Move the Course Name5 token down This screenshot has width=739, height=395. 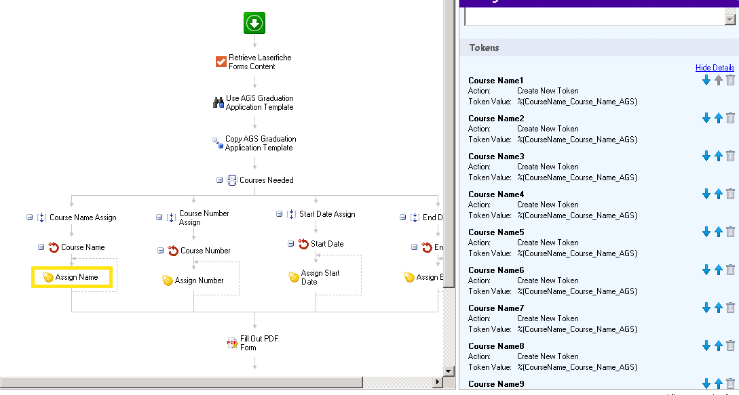click(x=706, y=232)
